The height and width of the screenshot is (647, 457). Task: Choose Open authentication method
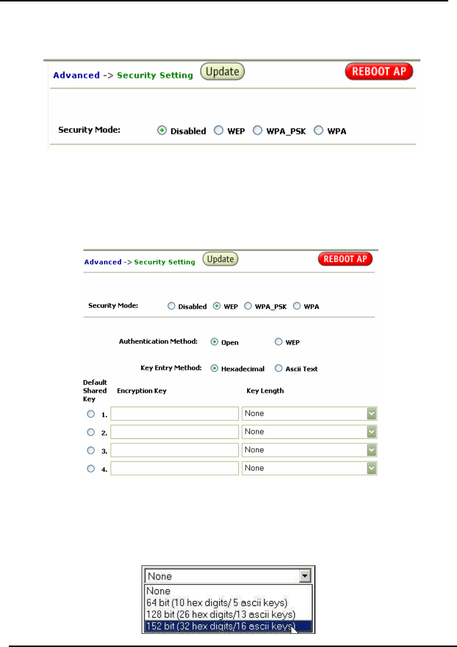214,342
